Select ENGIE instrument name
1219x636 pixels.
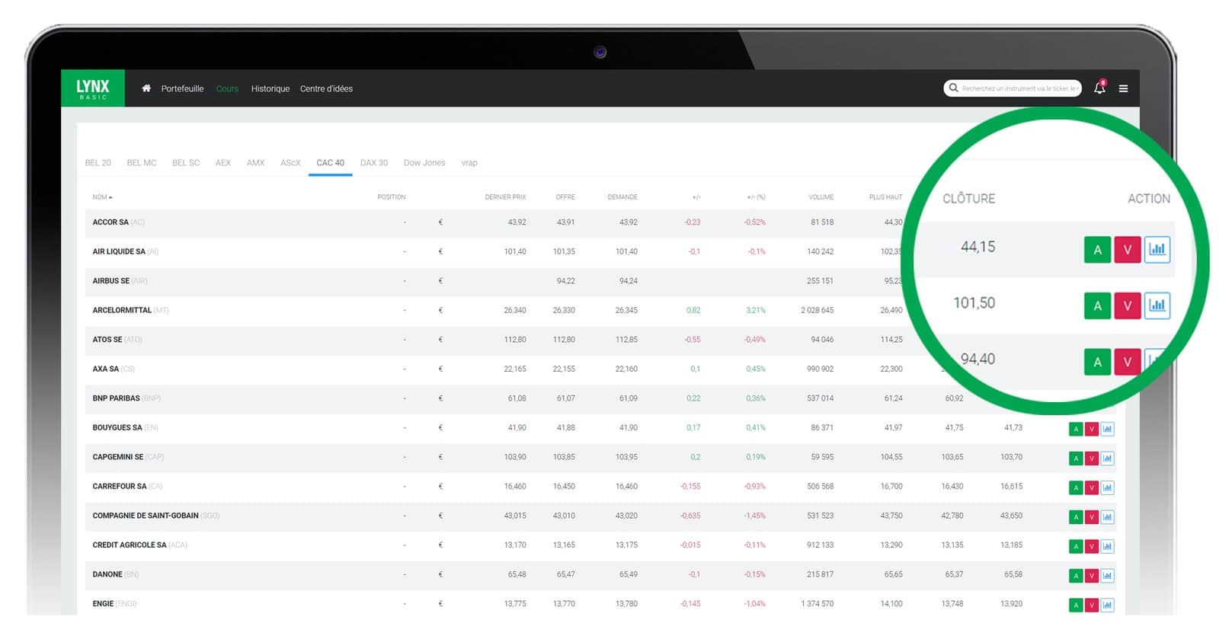[103, 604]
